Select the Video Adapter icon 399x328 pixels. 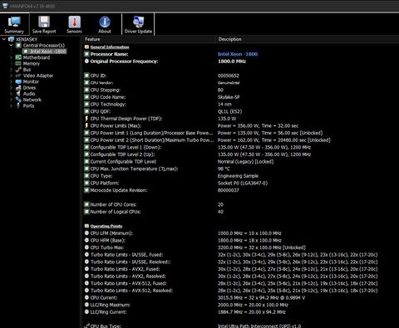pyautogui.click(x=18, y=76)
